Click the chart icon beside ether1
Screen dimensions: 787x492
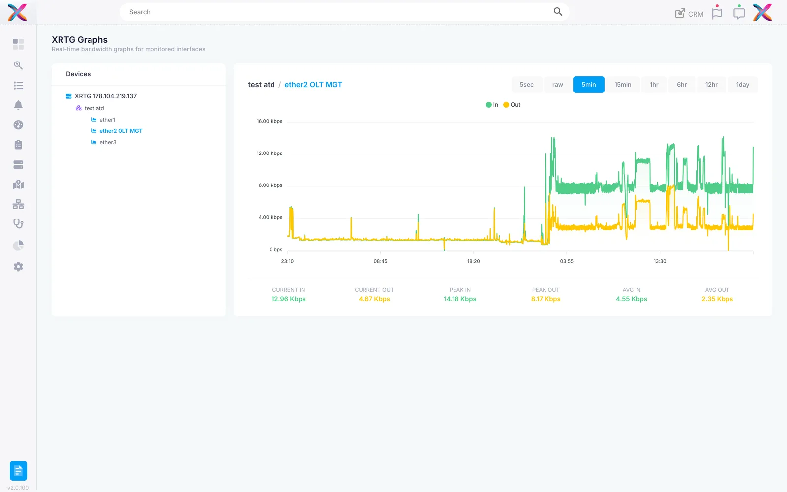94,120
